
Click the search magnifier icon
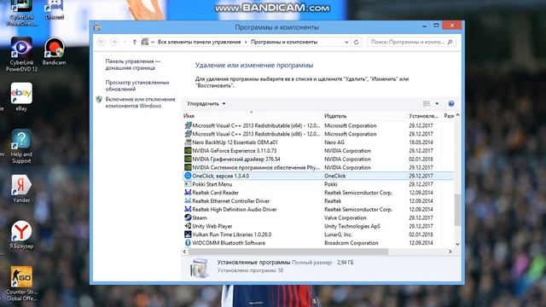pyautogui.click(x=450, y=42)
